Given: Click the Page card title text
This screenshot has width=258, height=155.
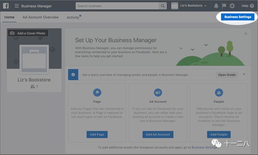Looking at the screenshot, I should pyautogui.click(x=97, y=102).
